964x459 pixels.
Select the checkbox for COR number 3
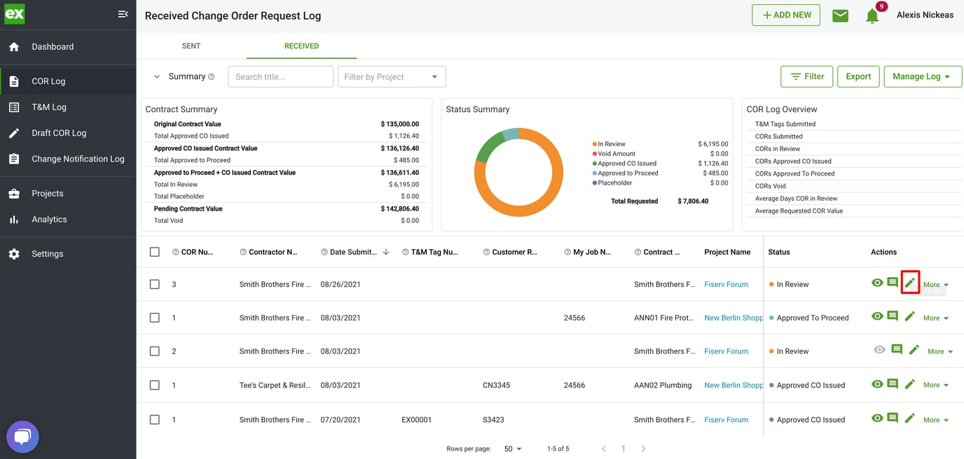[155, 284]
